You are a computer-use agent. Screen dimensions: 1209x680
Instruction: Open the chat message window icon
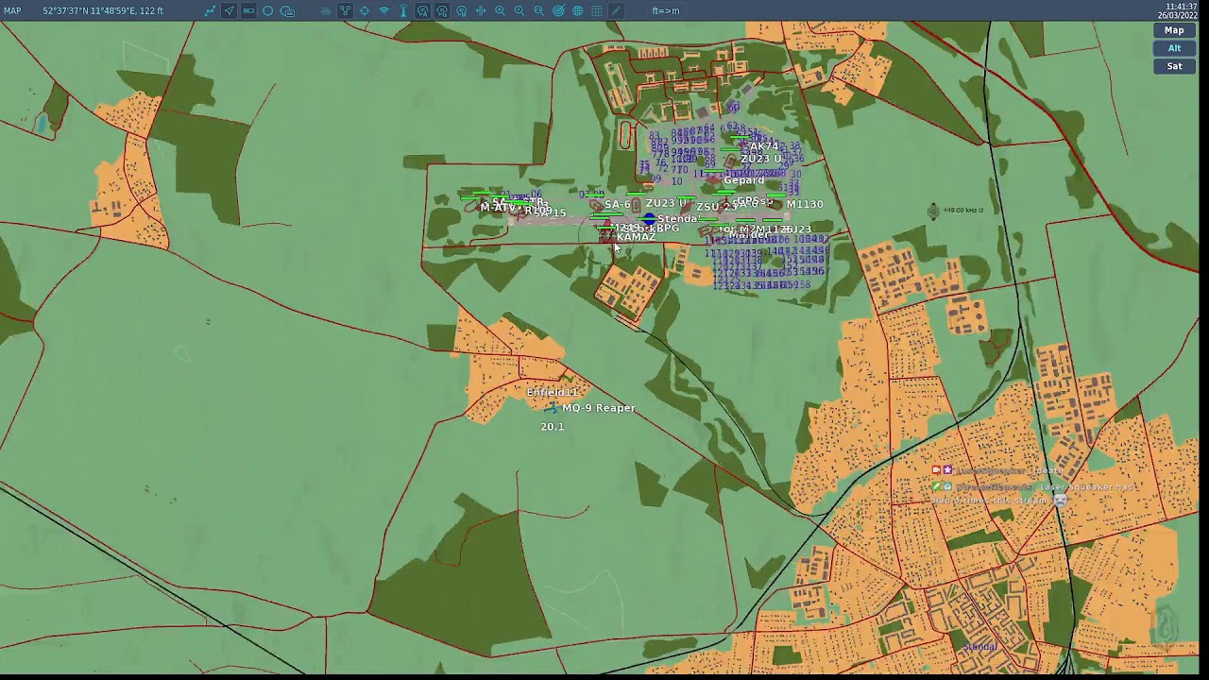click(x=287, y=11)
